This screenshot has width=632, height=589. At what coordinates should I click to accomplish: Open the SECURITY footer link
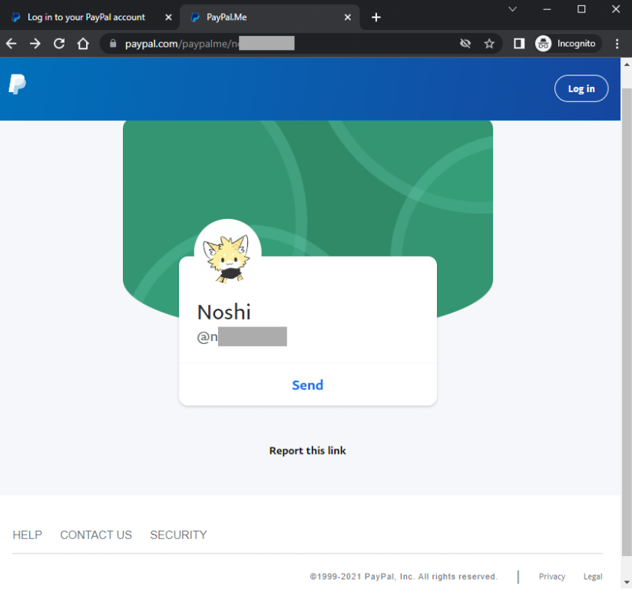click(179, 535)
